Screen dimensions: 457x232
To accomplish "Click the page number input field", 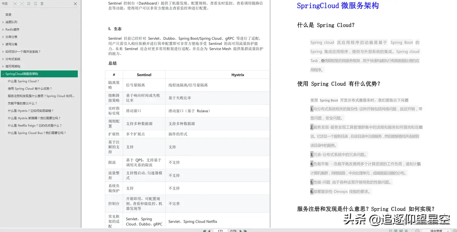I will pos(220,230).
